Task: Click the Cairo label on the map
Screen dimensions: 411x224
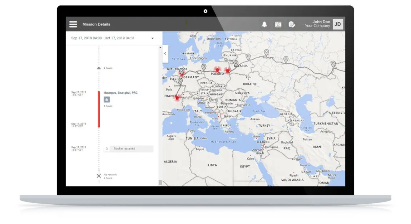Action: tap(250, 159)
